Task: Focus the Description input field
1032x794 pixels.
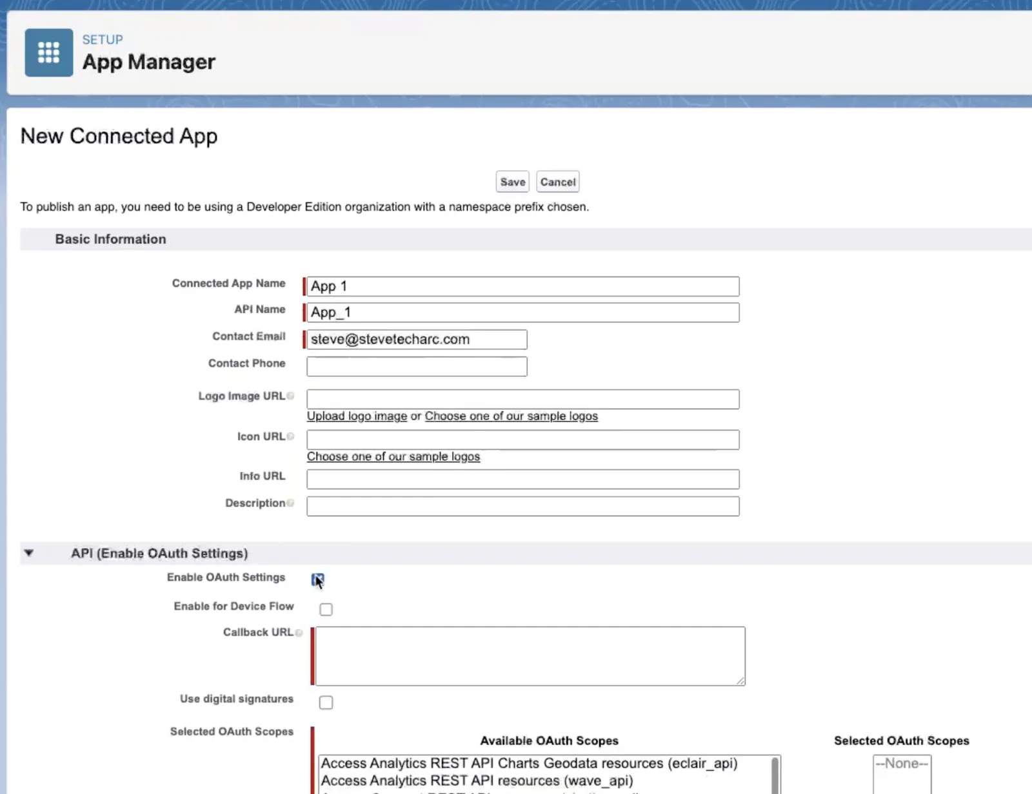Action: click(523, 506)
